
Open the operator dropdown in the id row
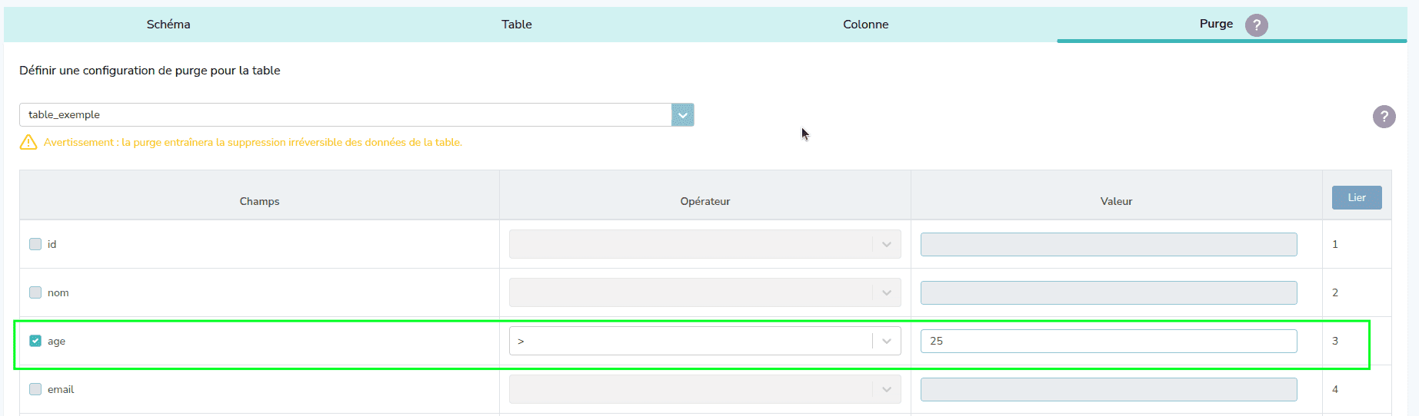pyautogui.click(x=886, y=245)
